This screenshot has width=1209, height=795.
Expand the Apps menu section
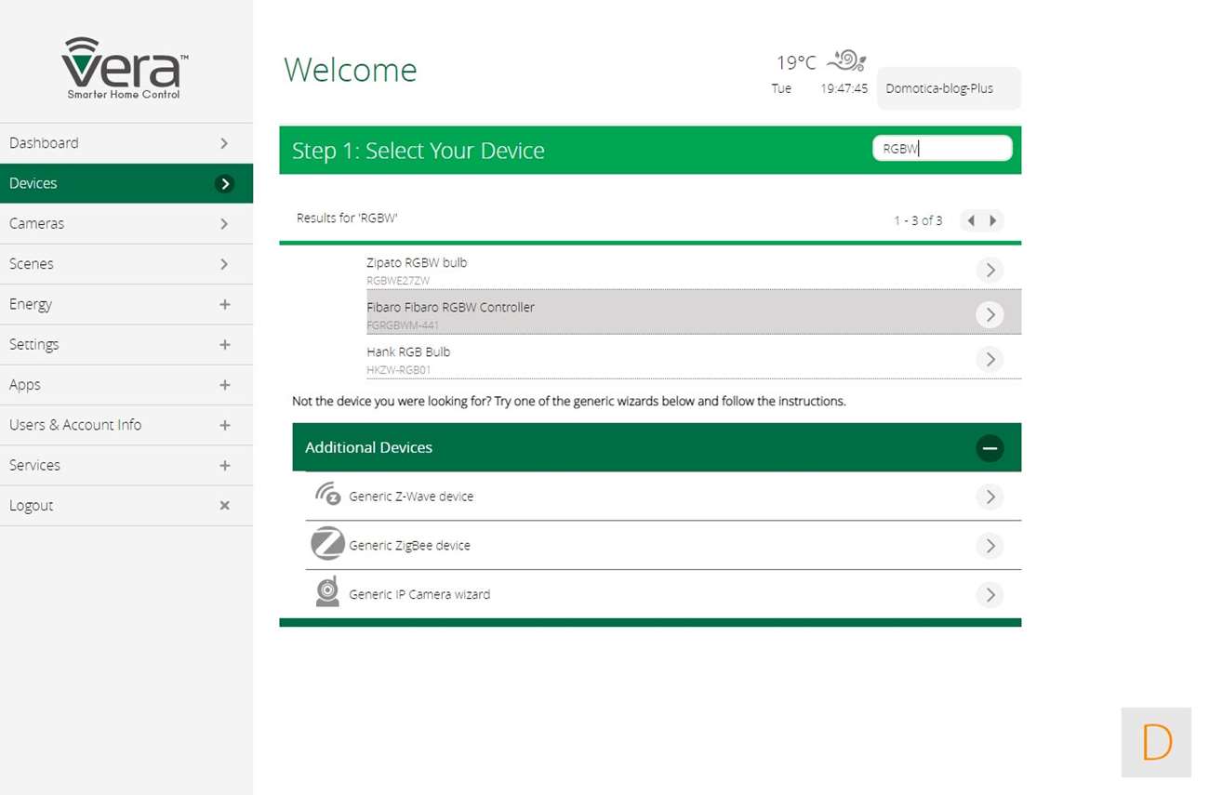pyautogui.click(x=224, y=385)
